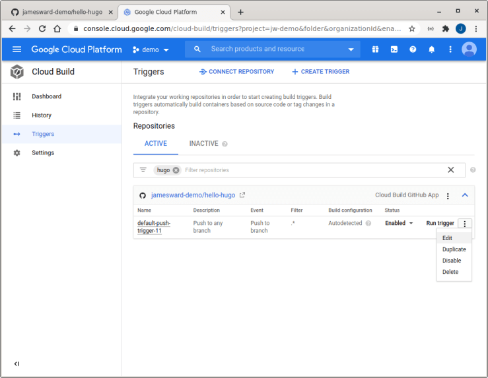Click the filter icon in repositories search

click(143, 170)
